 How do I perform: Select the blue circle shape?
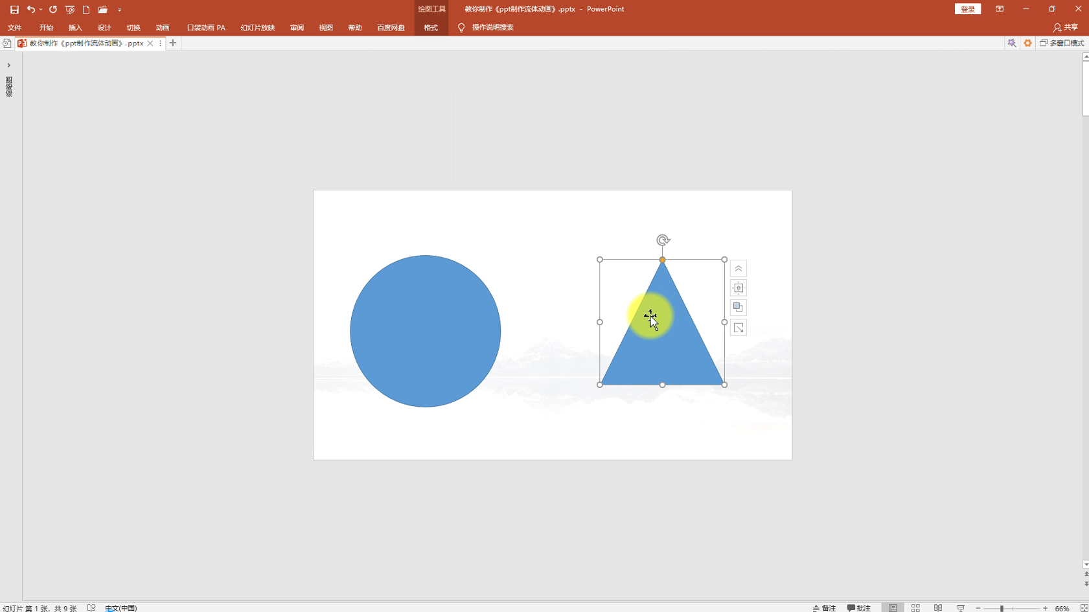click(x=426, y=331)
